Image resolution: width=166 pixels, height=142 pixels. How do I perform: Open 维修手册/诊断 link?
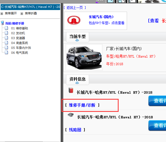click(x=82, y=105)
